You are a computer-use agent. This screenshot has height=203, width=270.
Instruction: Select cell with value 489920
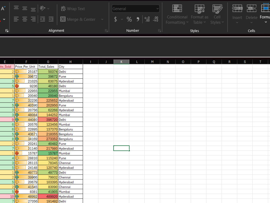pyautogui.click(x=48, y=197)
